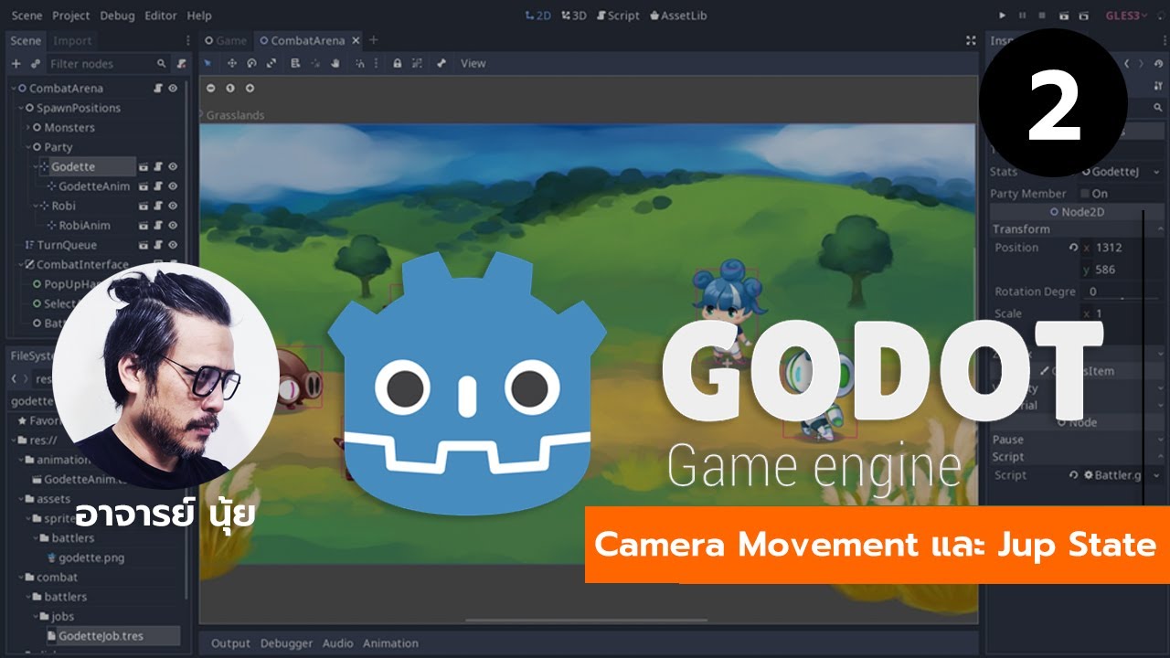Attach script icon beside Filter nodes
Viewport: 1170px width, 658px height.
point(181,64)
